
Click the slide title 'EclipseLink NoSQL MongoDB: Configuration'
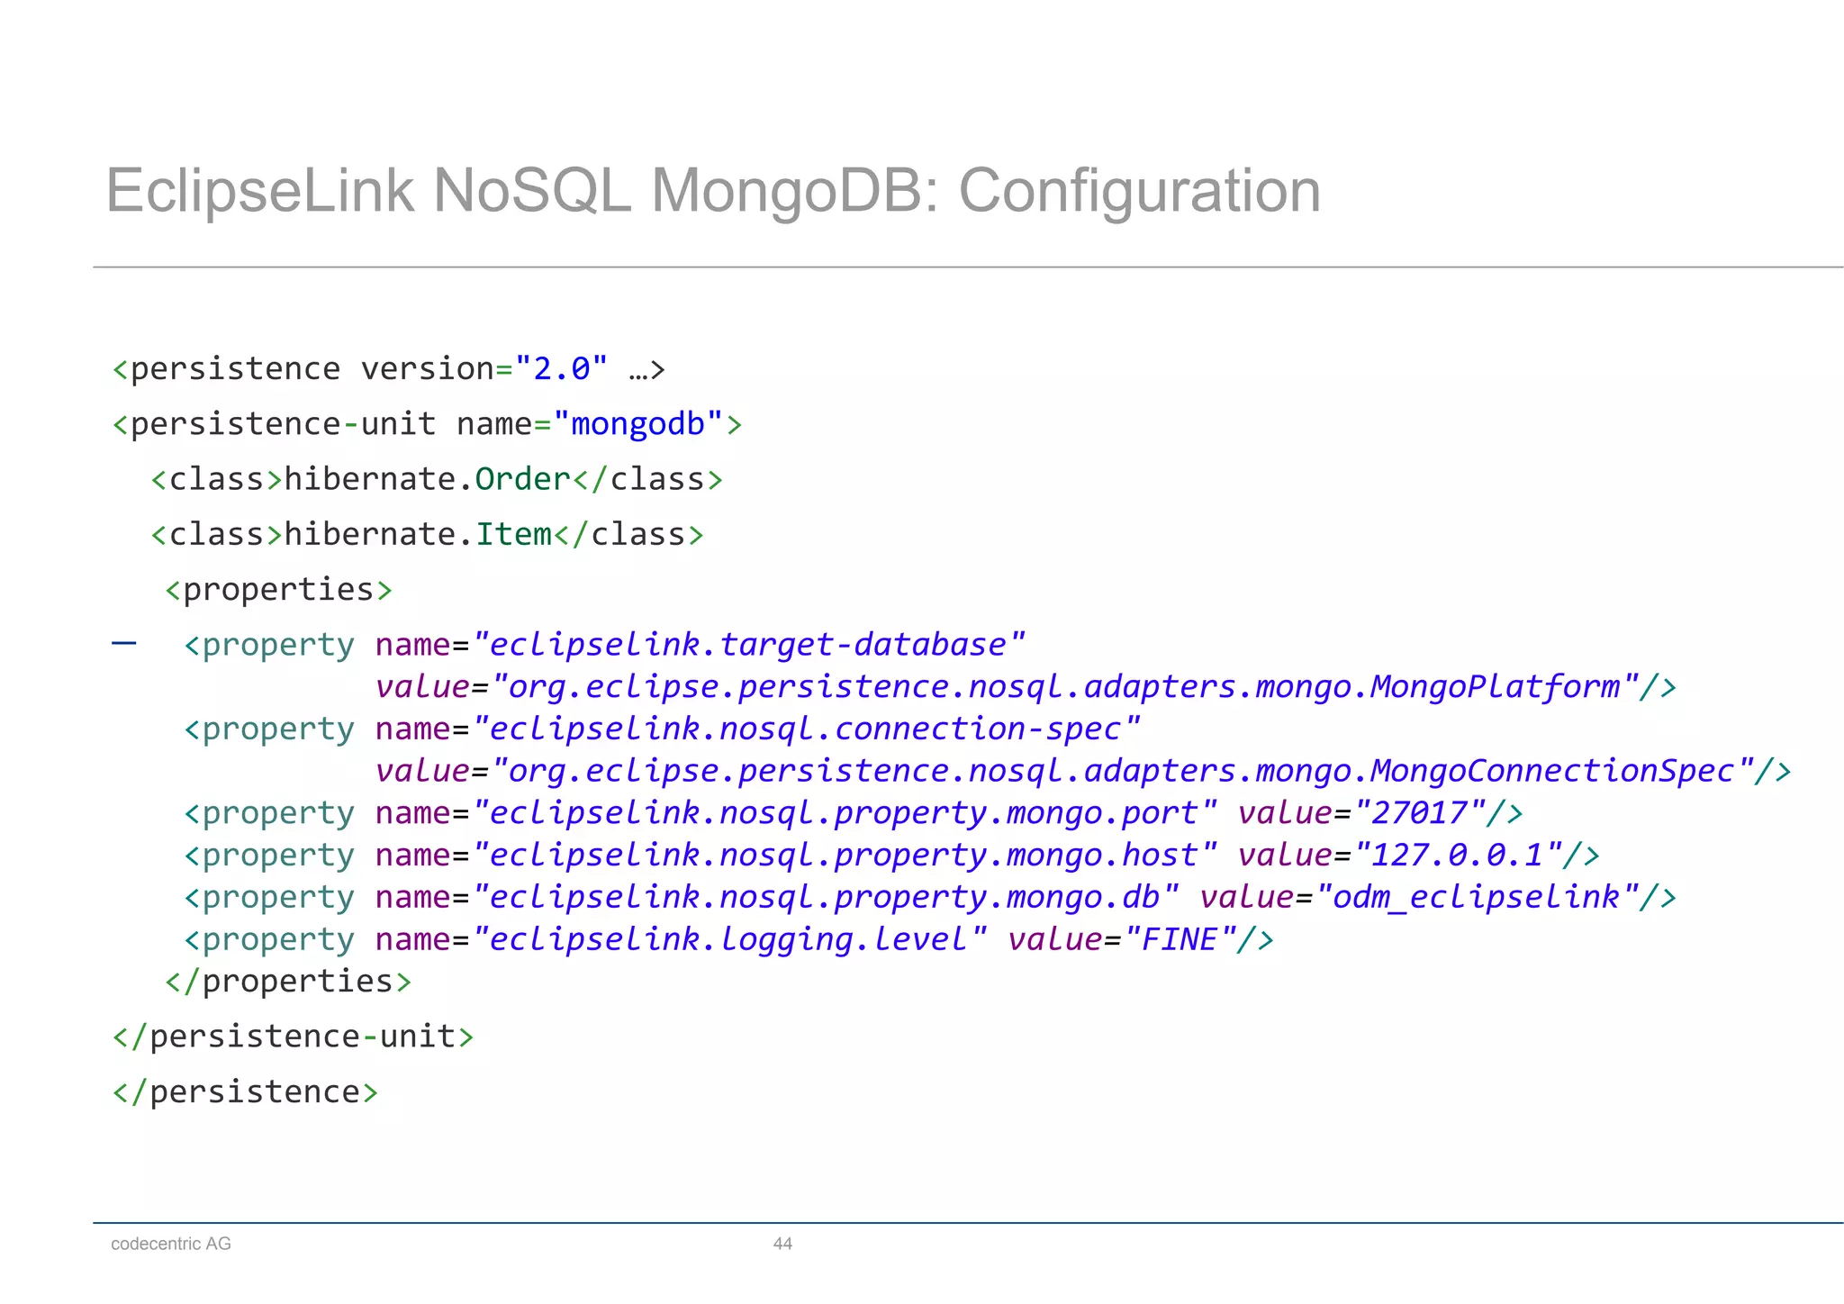[713, 191]
